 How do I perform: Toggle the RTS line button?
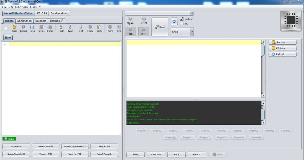[144, 32]
